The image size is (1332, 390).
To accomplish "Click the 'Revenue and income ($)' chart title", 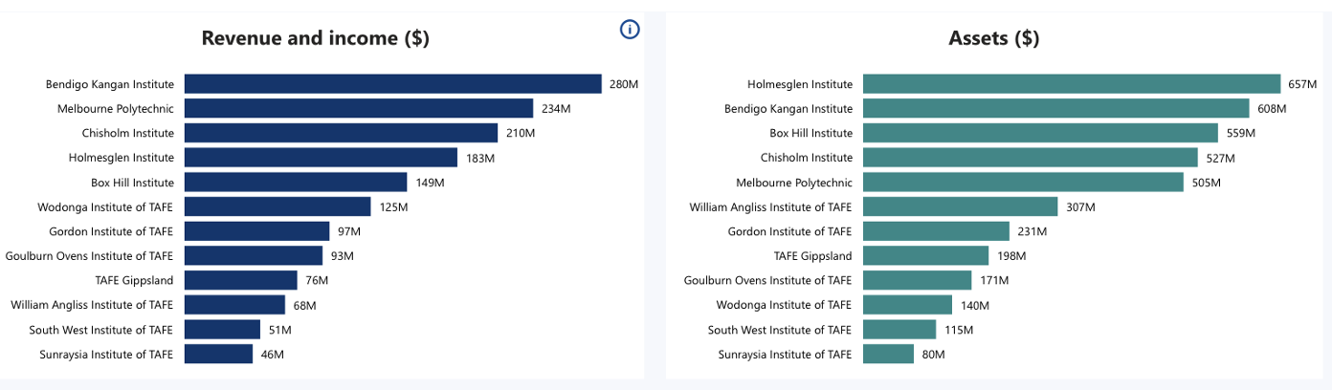I will (x=315, y=38).
